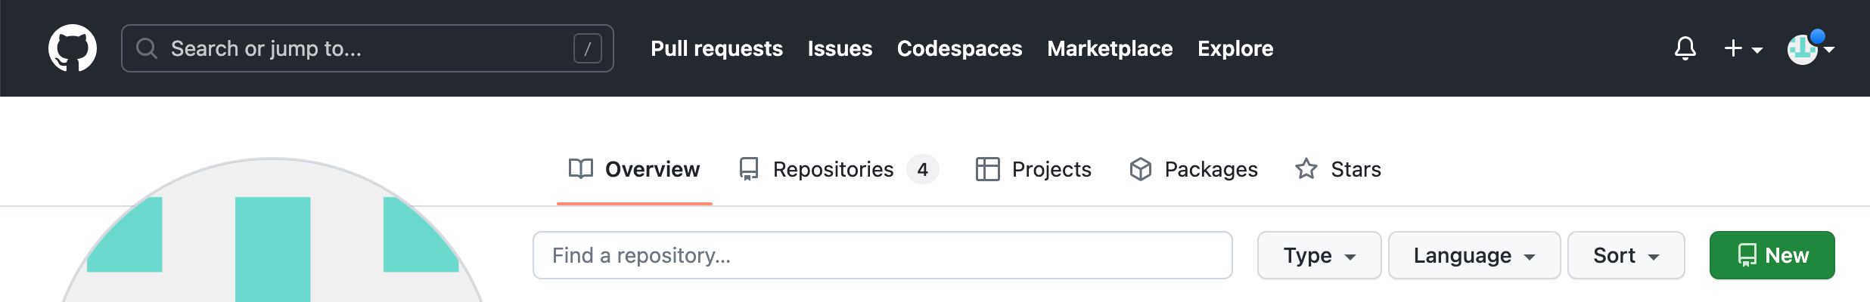Focus the Search or jump to field
Image resolution: width=1870 pixels, height=302 pixels.
pyautogui.click(x=367, y=48)
